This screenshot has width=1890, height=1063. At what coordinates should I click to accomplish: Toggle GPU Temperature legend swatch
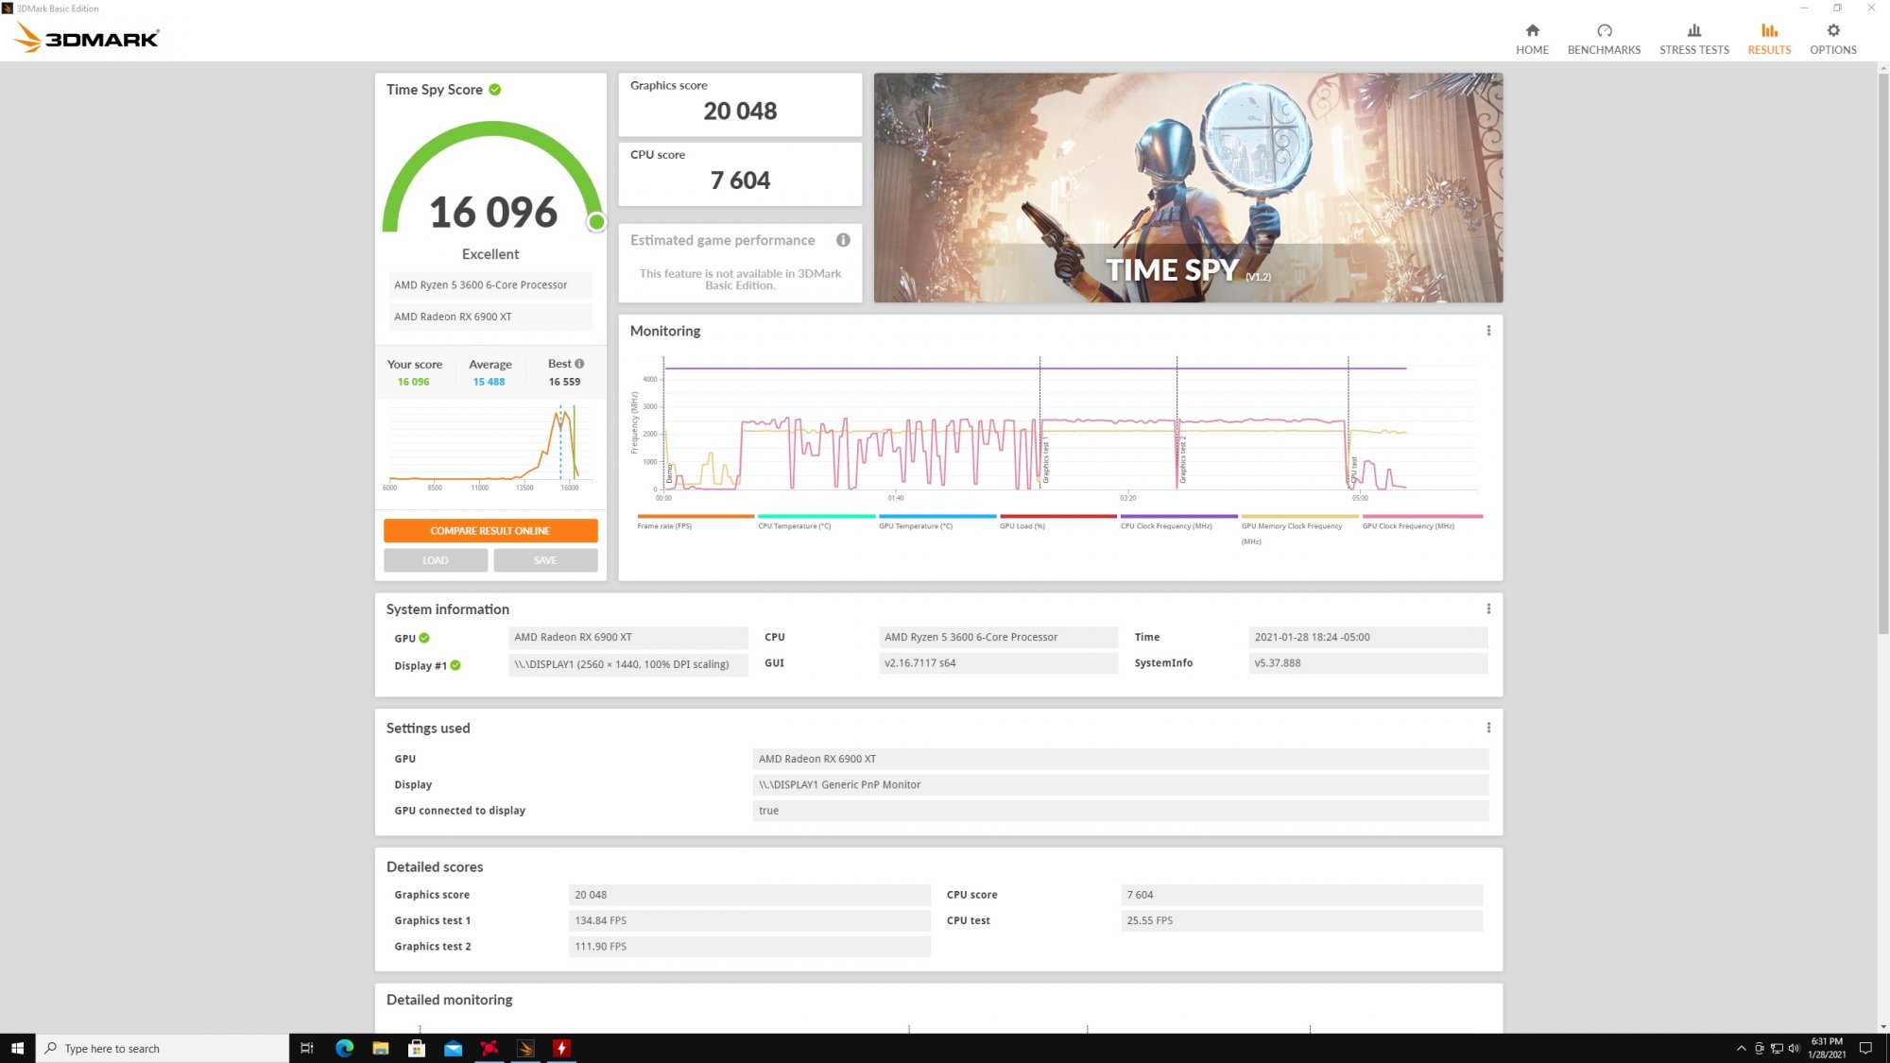937,516
